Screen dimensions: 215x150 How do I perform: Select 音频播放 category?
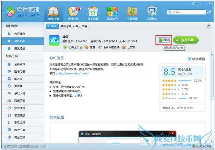tap(23, 115)
